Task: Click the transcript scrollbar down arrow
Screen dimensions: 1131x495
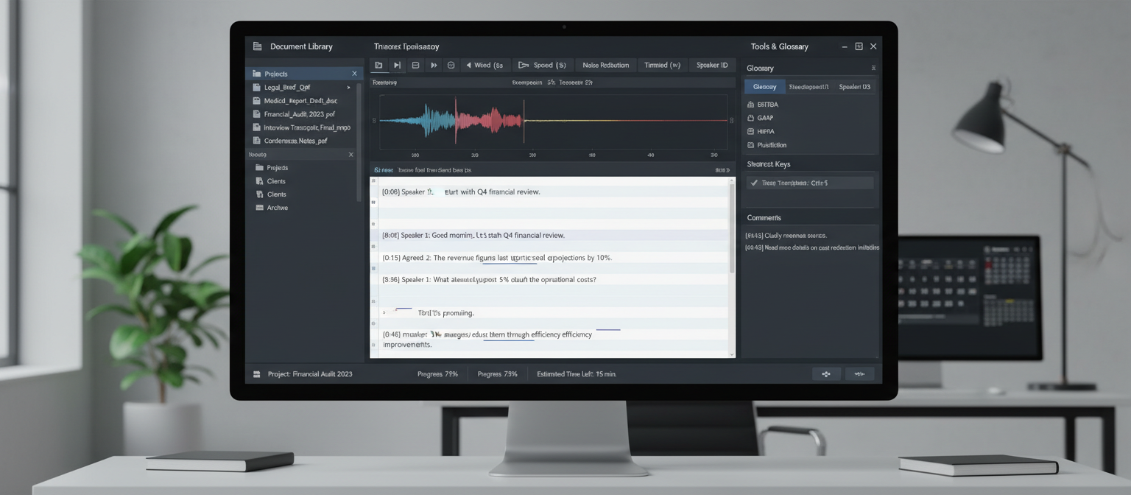Action: point(732,354)
